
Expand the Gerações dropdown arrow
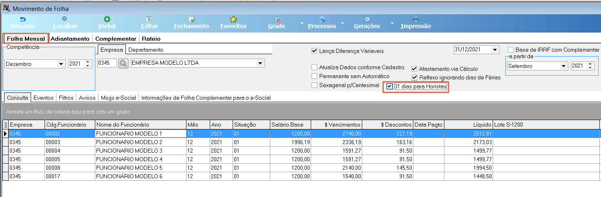coord(392,23)
